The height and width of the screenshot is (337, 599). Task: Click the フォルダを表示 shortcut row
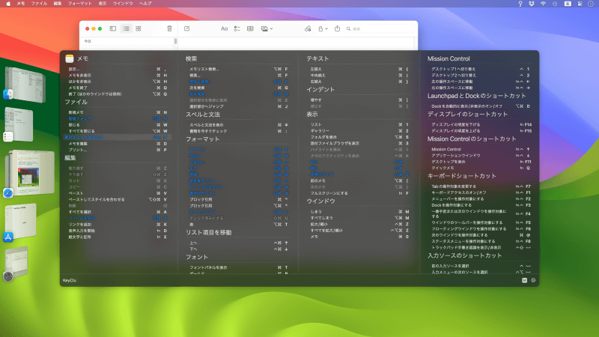pos(359,137)
